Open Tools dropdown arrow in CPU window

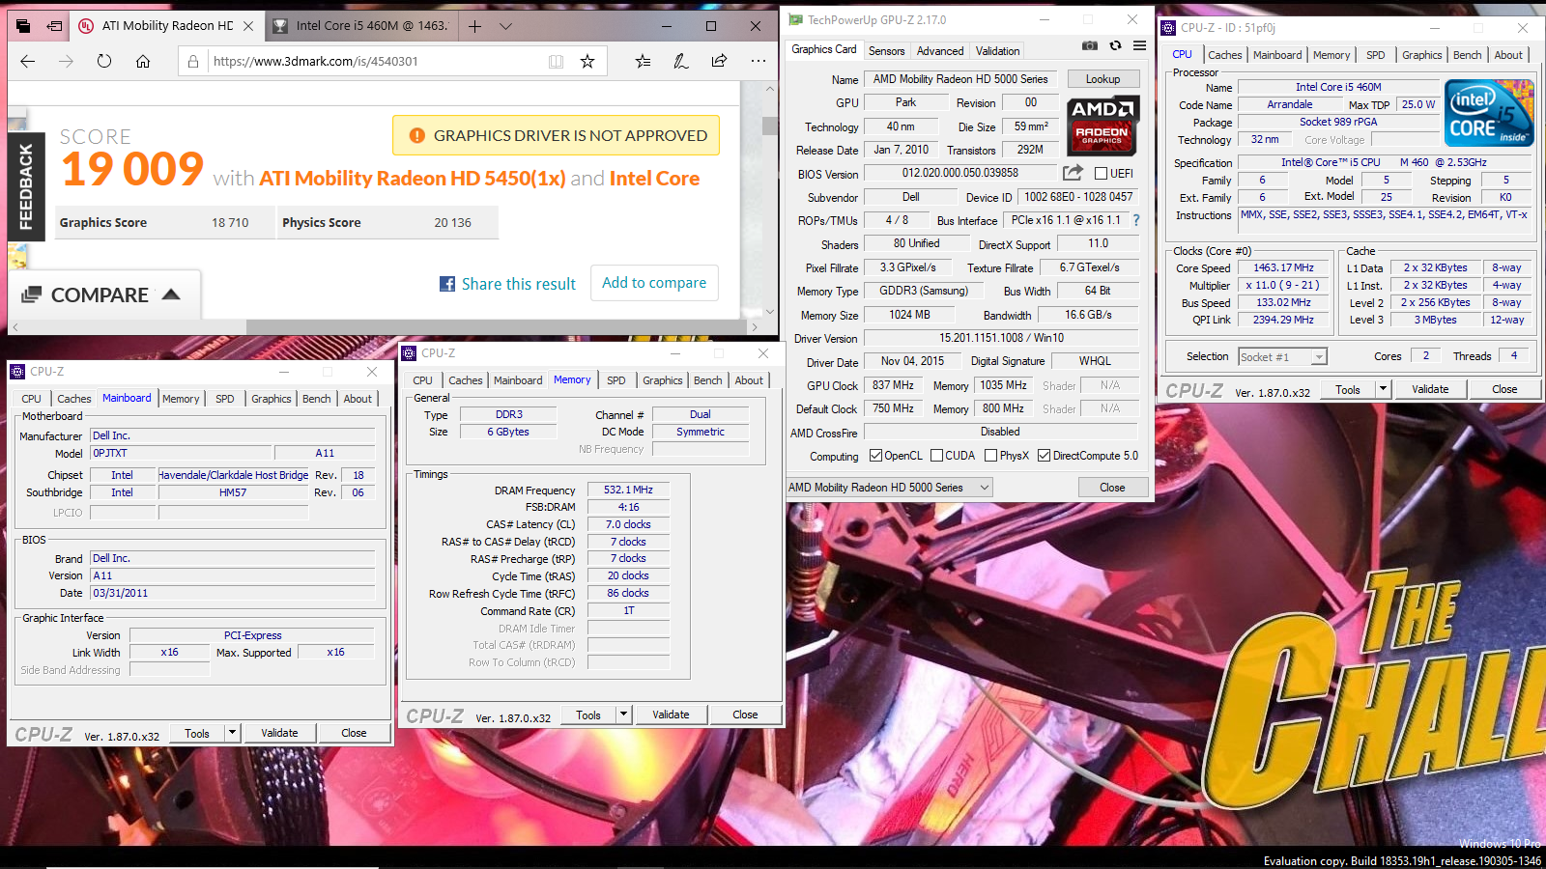click(1383, 389)
